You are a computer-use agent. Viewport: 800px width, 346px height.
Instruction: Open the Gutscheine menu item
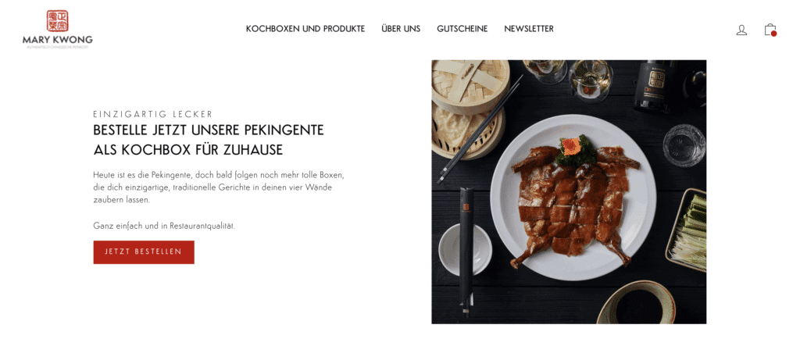tap(462, 29)
